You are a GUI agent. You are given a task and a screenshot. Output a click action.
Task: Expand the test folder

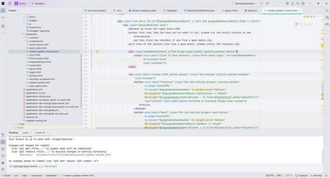[14, 124]
